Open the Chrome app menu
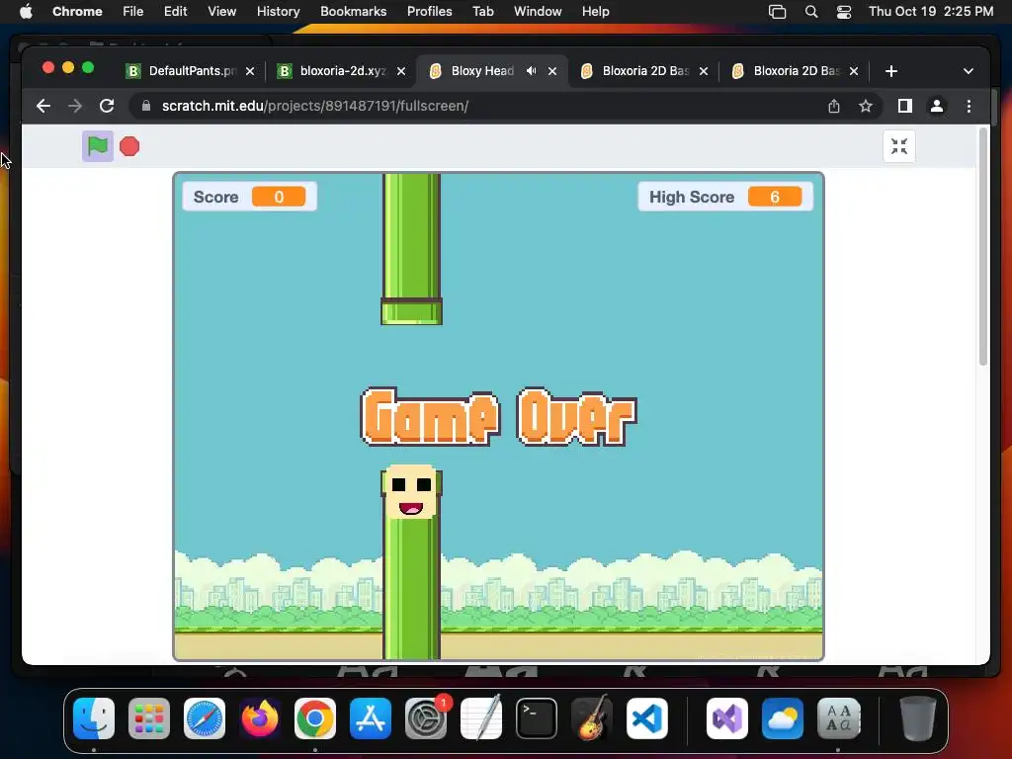Viewport: 1012px width, 759px height. [x=77, y=12]
